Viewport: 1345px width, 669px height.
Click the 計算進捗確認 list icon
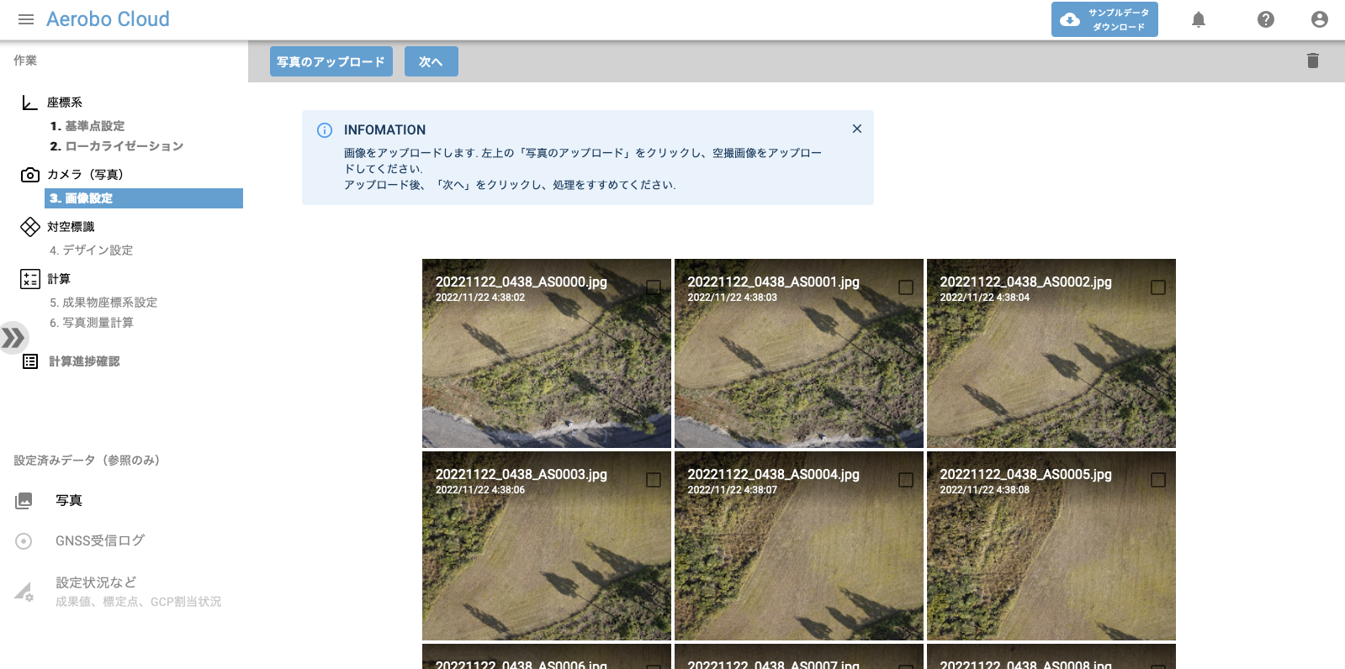(x=30, y=361)
